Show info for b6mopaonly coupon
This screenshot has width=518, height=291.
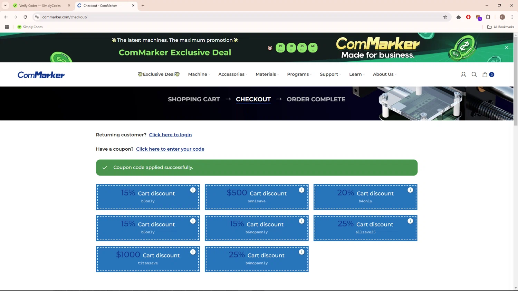(x=301, y=221)
